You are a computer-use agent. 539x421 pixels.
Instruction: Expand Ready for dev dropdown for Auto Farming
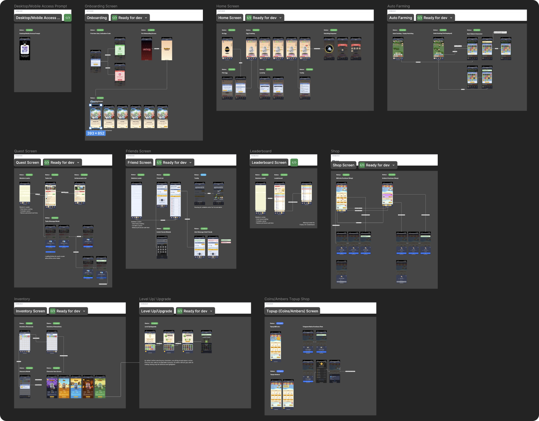[435, 18]
